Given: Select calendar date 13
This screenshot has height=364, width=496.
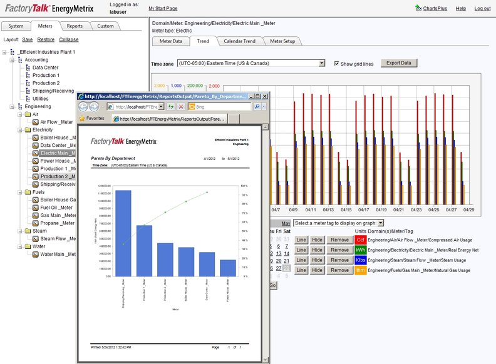Looking at the screenshot, I should tap(279, 253).
